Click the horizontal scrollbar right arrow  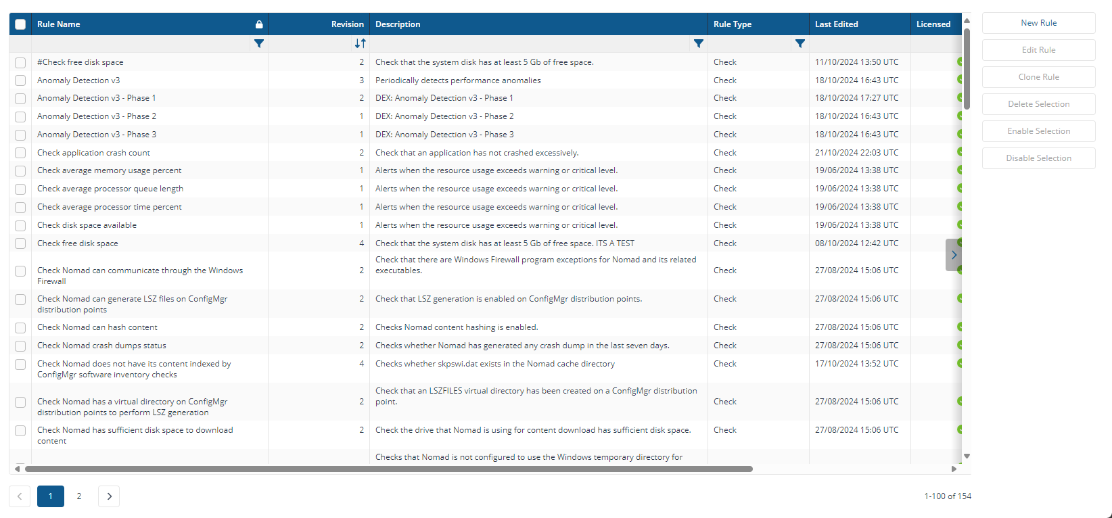point(954,469)
